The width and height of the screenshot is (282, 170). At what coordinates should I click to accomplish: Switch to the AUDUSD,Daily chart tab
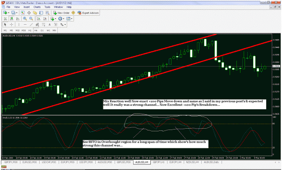click(x=211, y=162)
